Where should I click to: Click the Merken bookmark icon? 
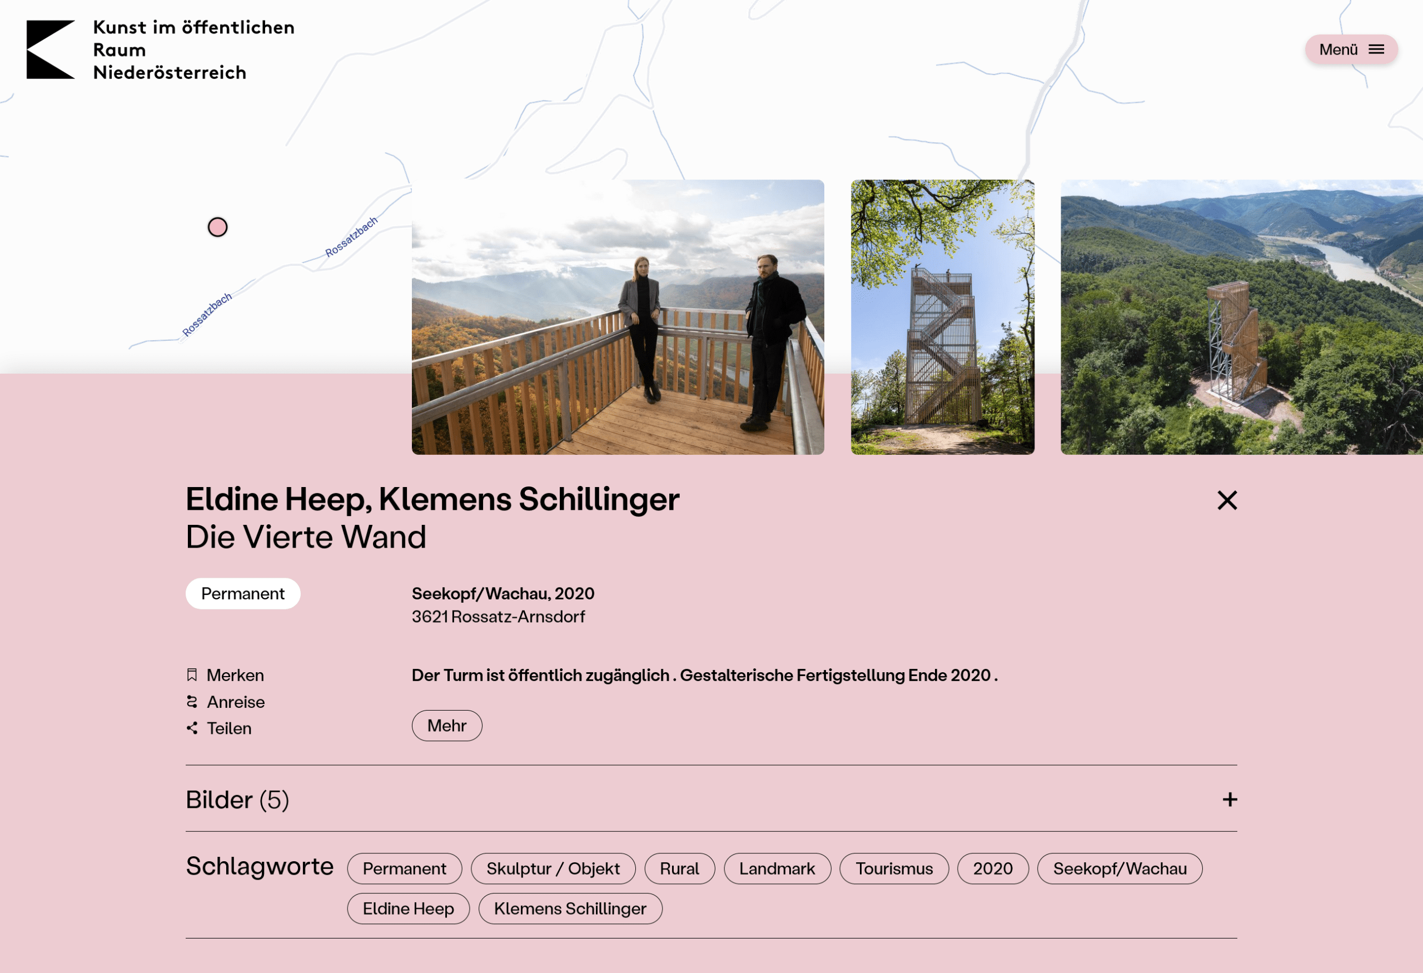(x=192, y=675)
